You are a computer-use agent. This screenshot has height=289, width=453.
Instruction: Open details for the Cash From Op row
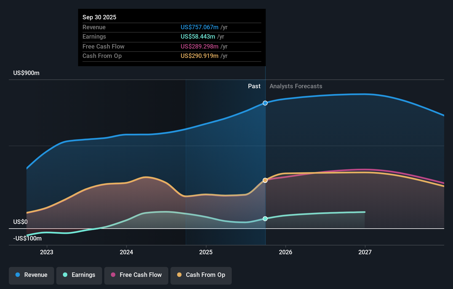point(172,56)
